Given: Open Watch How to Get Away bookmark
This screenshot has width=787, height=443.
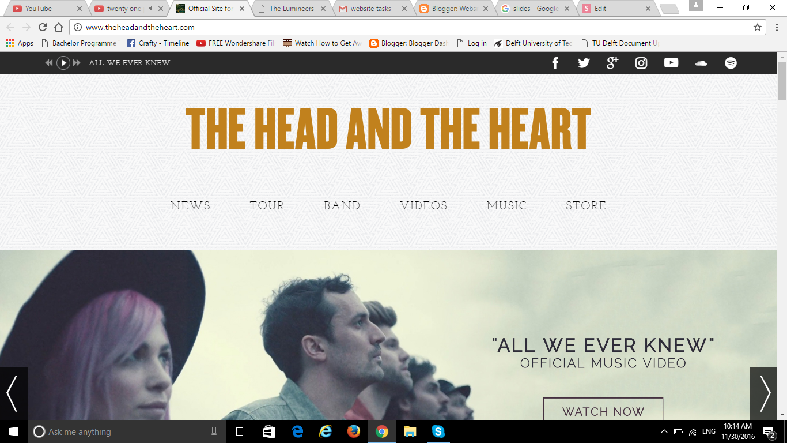Looking at the screenshot, I should tap(323, 43).
